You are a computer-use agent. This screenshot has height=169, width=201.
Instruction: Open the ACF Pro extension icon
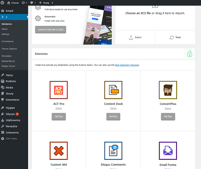click(x=58, y=90)
